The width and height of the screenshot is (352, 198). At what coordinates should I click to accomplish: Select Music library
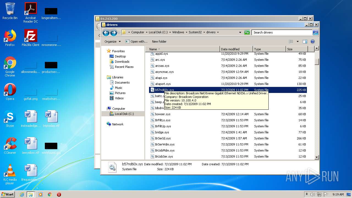[119, 88]
